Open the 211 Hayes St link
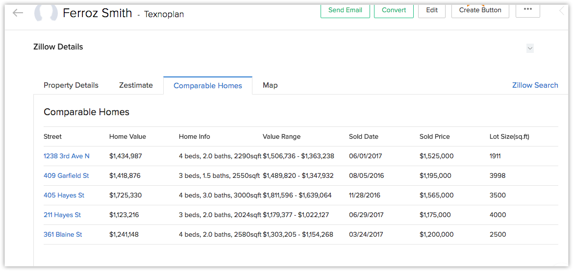The width and height of the screenshot is (573, 271). tap(62, 215)
